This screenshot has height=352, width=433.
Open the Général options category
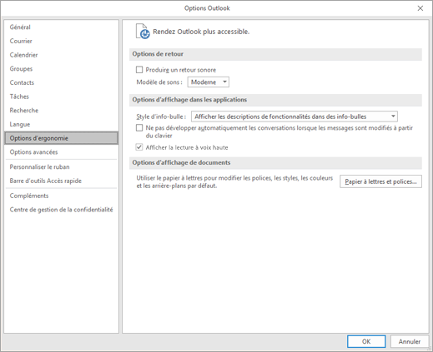click(x=61, y=27)
